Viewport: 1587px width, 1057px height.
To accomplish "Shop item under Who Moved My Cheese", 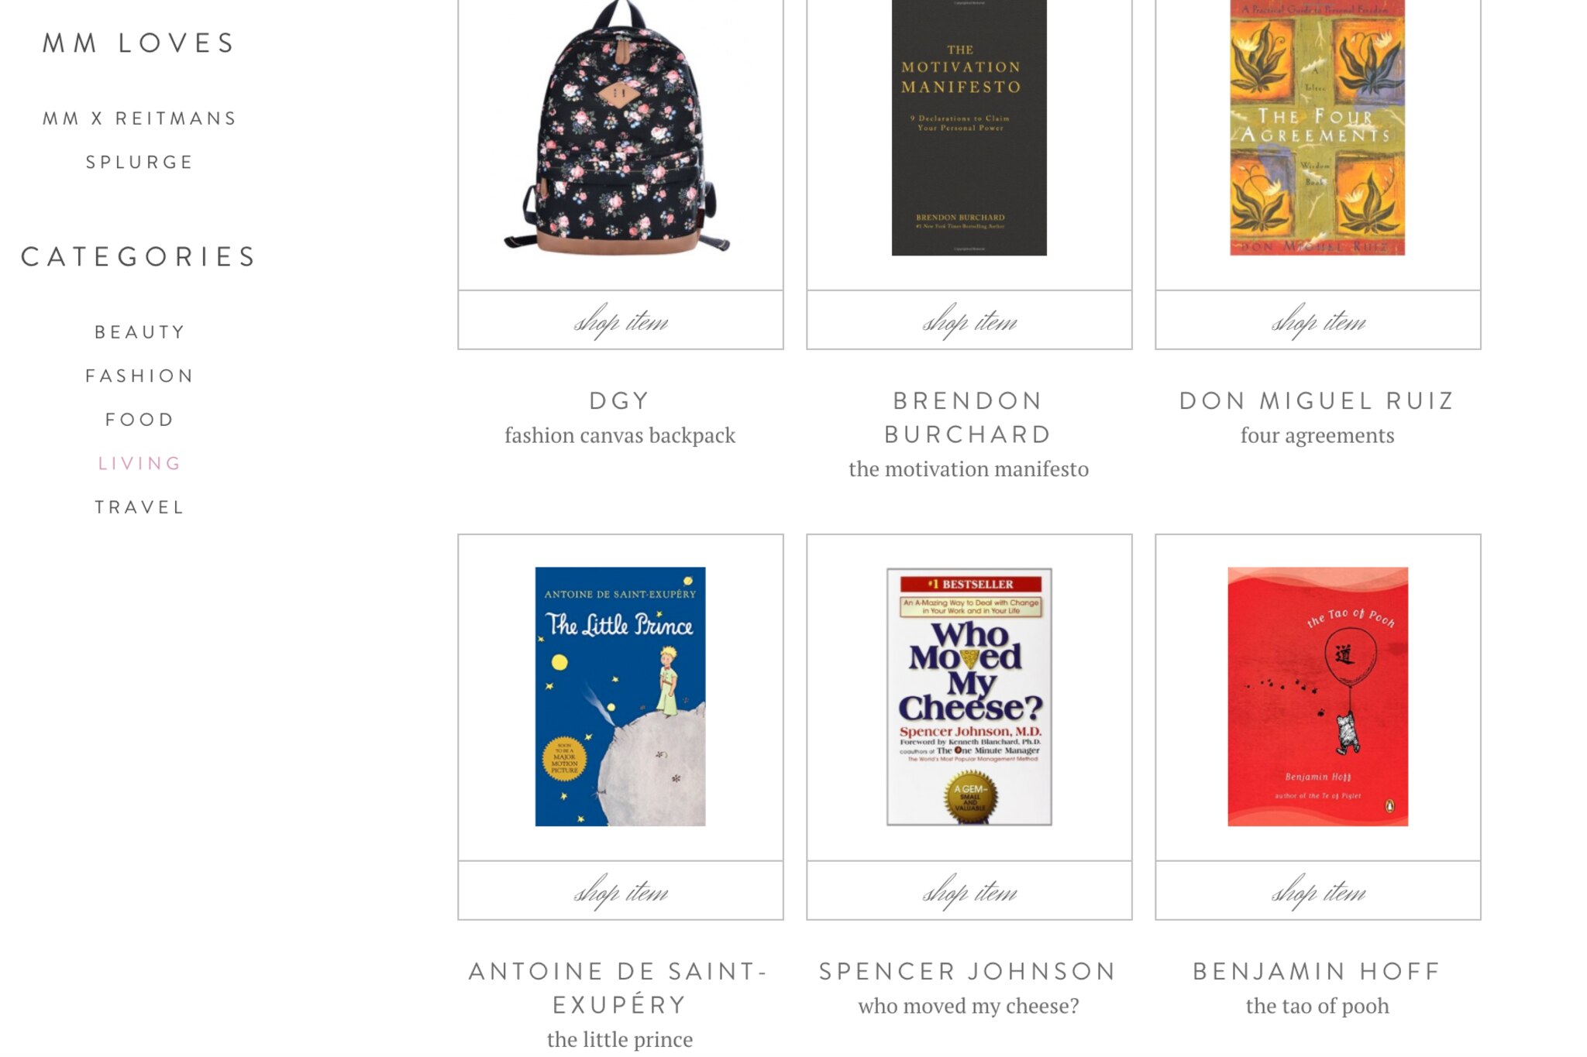I will tap(969, 891).
